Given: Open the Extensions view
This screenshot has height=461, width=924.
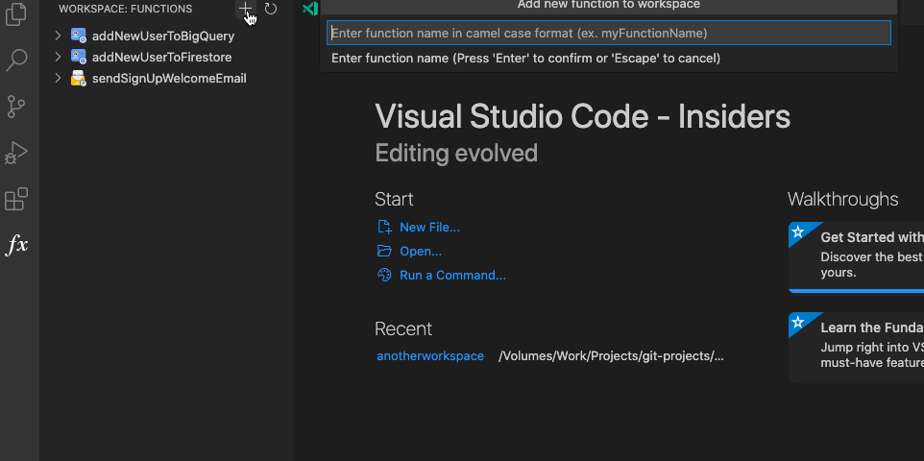Looking at the screenshot, I should click(16, 199).
